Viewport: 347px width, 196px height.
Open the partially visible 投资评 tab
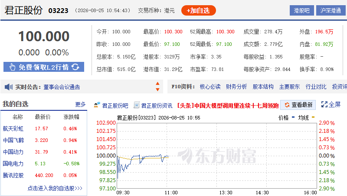coord(340,87)
